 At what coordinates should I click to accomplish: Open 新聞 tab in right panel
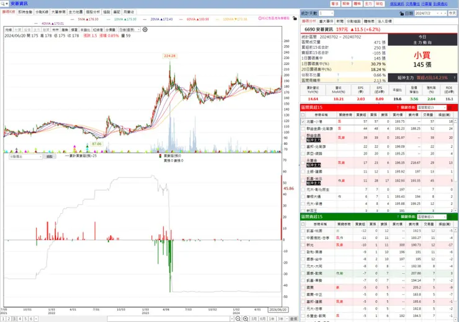click(340, 21)
